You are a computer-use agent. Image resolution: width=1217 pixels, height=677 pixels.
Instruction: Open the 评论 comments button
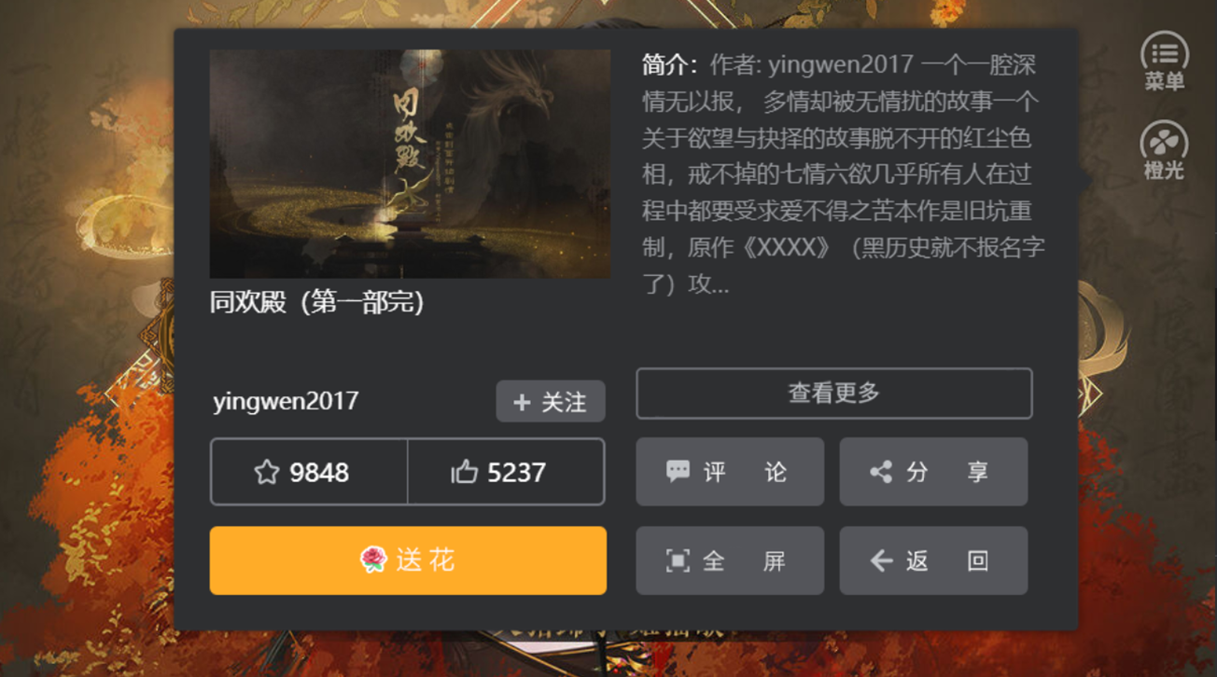point(730,472)
